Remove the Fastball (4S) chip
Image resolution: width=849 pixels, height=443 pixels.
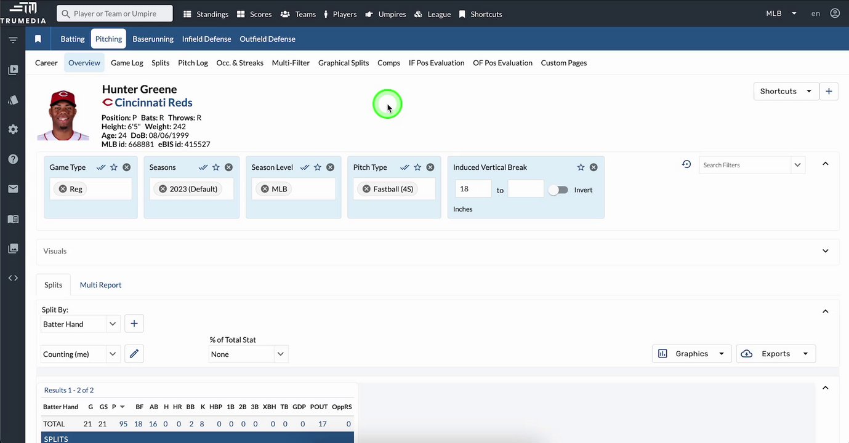[366, 189]
